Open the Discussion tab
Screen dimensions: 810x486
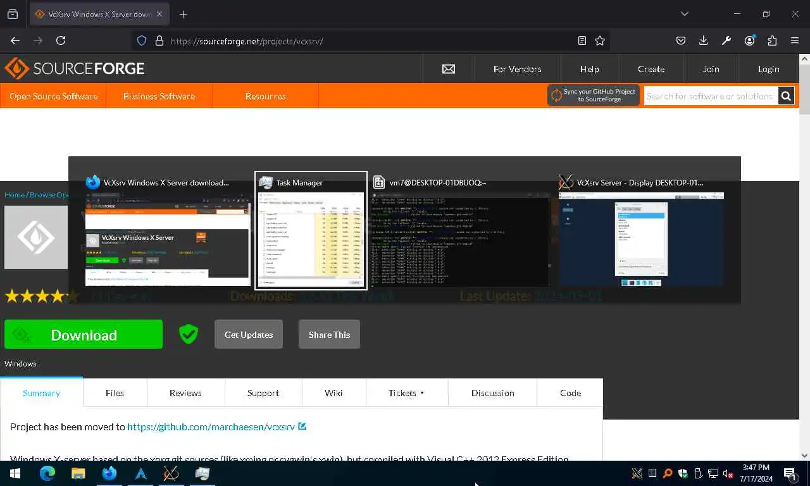coord(492,393)
